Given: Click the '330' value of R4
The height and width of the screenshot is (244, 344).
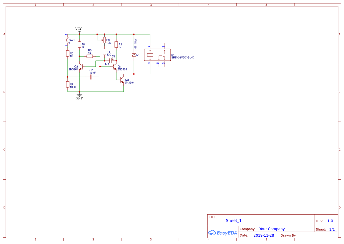Looking at the screenshot, I should 109,55.
